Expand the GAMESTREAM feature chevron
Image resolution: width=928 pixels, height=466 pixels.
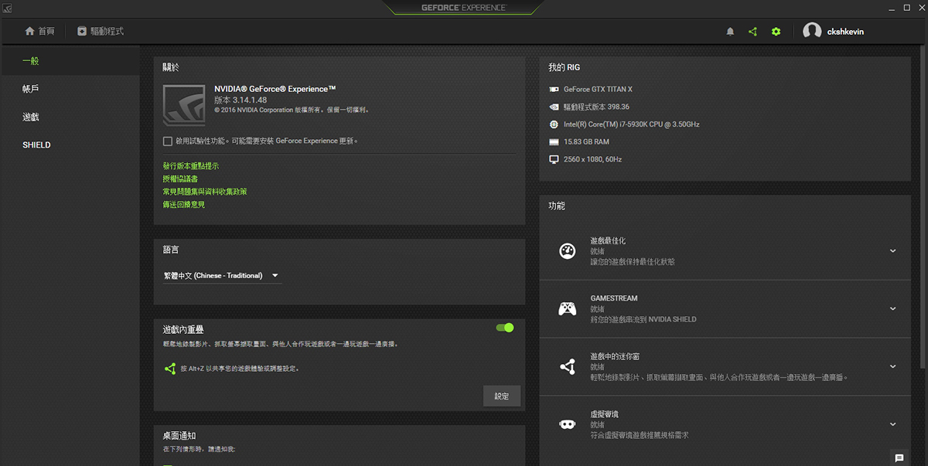click(x=892, y=309)
